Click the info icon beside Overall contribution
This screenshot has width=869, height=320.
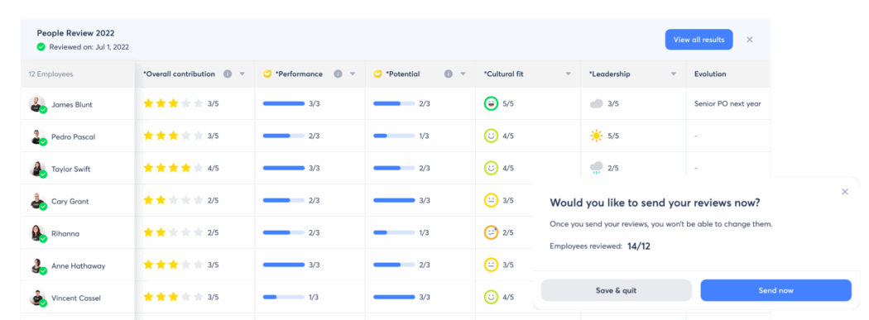pos(228,74)
